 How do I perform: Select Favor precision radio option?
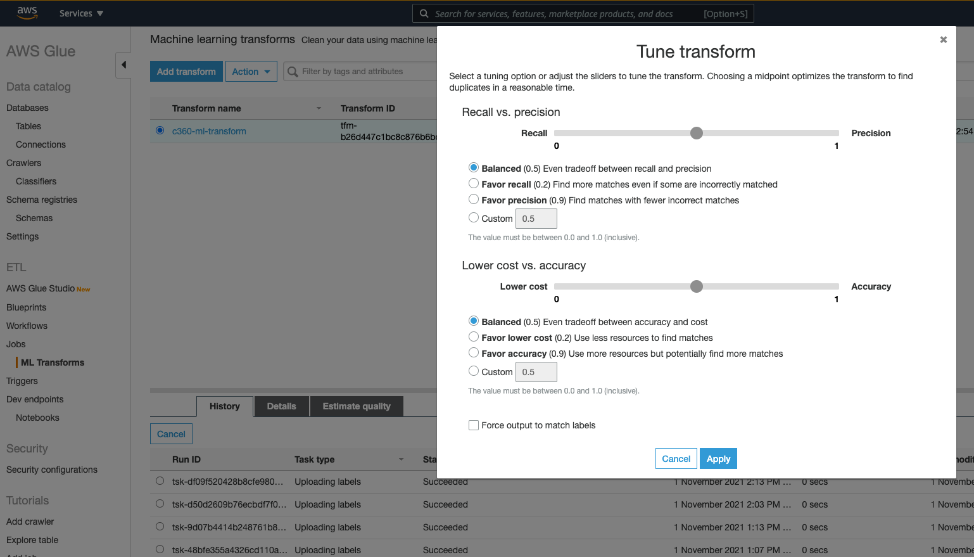474,200
